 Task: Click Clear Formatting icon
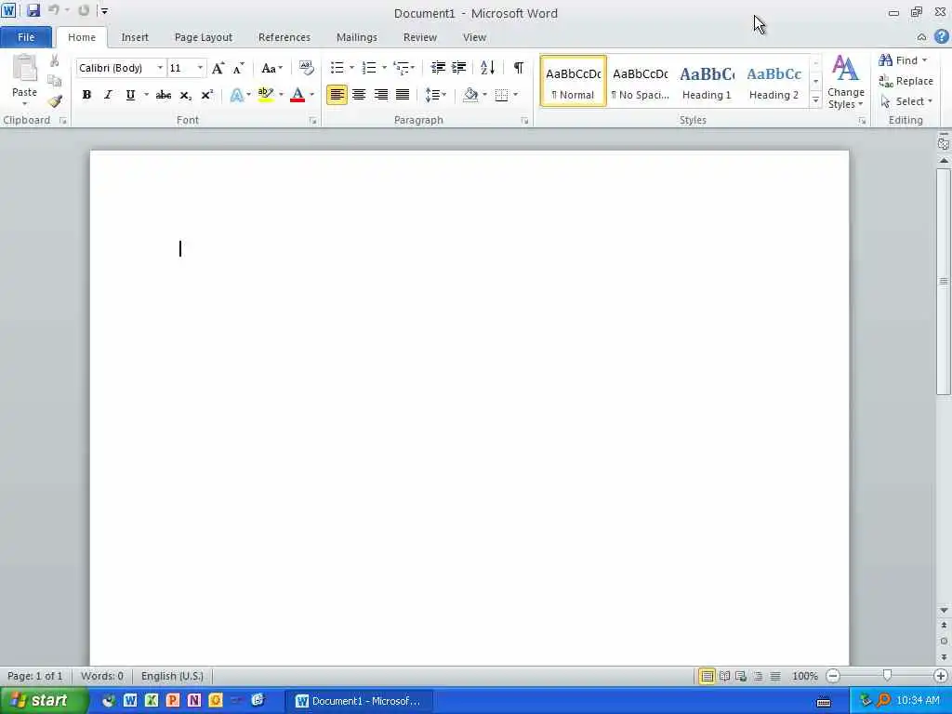coord(306,68)
